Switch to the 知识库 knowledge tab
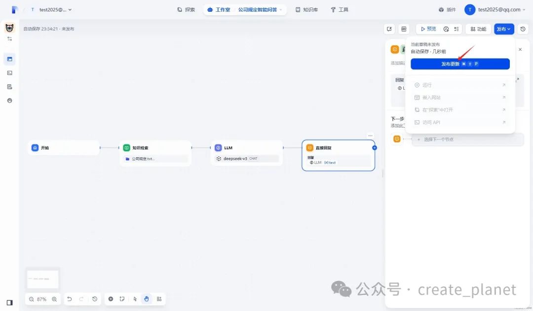This screenshot has width=533, height=311. (306, 9)
